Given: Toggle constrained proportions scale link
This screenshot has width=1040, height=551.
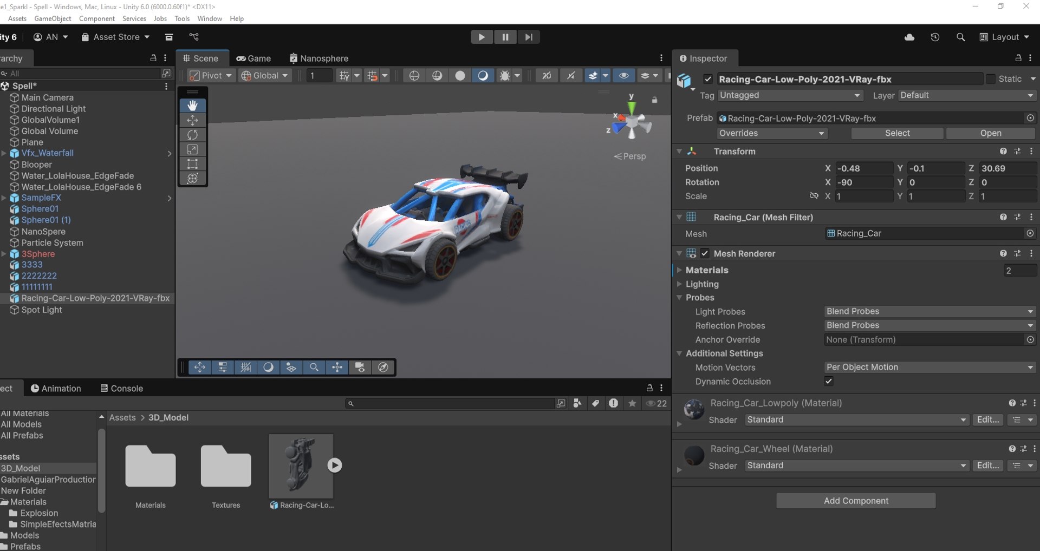Looking at the screenshot, I should point(814,196).
